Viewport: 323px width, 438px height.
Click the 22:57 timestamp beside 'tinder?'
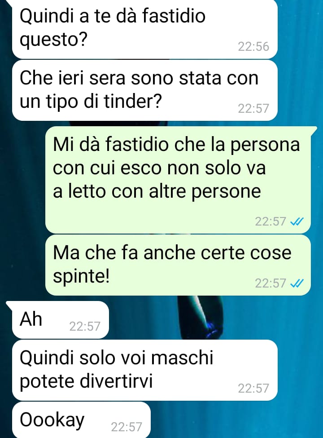tap(253, 109)
